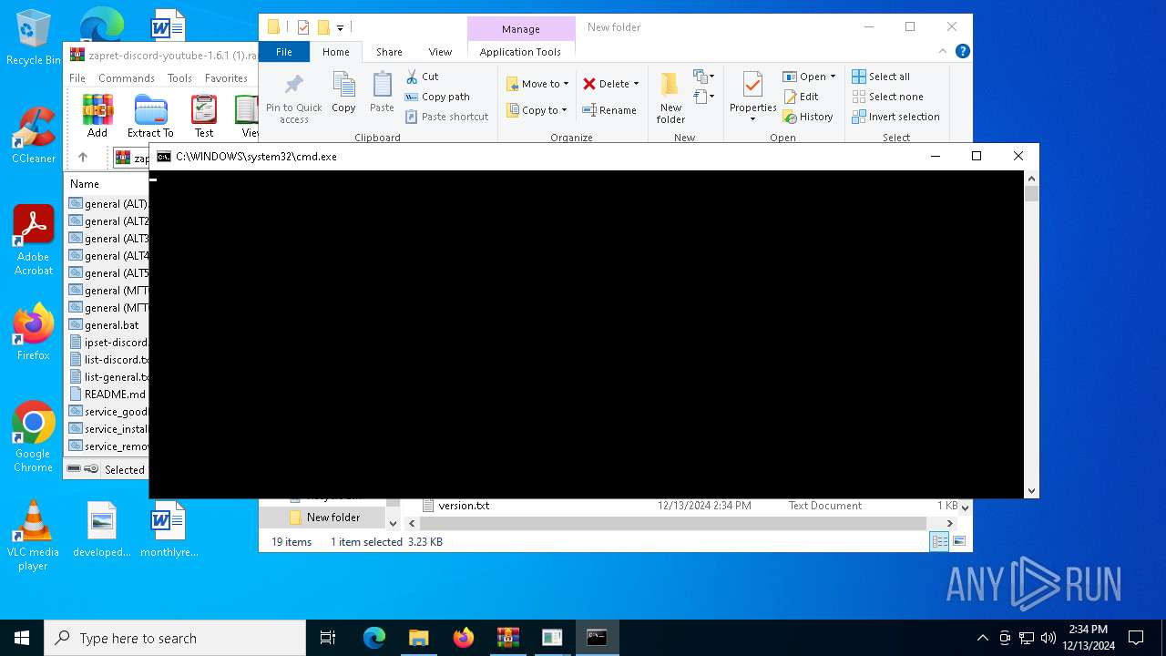Click the WinRAR Test toolbar icon
This screenshot has width=1166, height=656.
204,117
